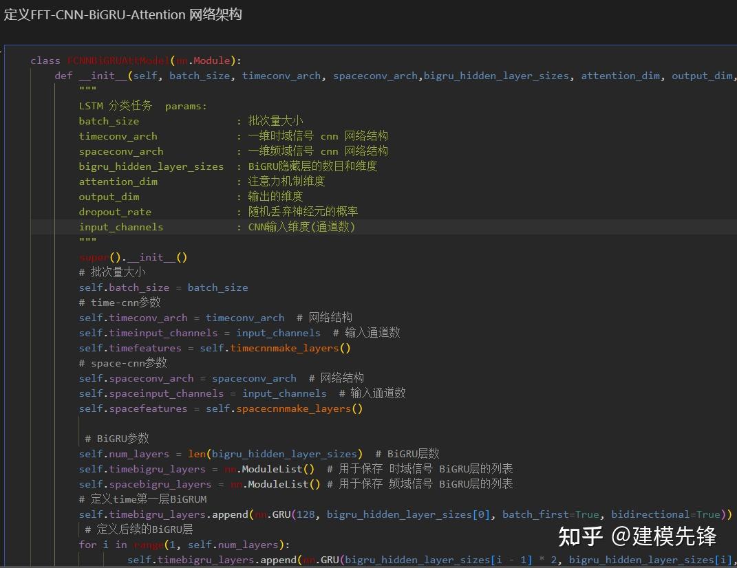Click the 'output_dim' parameter in def signature

click(x=702, y=76)
